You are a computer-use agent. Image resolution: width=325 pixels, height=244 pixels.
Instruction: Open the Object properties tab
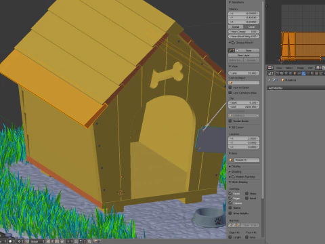[295, 73]
